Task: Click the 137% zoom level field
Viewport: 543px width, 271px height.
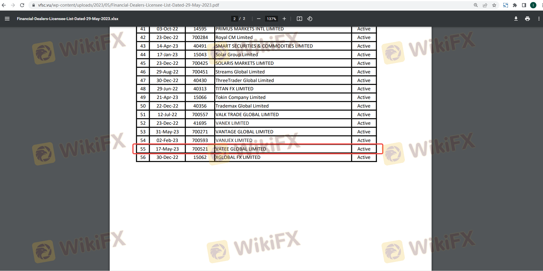Action: (271, 19)
